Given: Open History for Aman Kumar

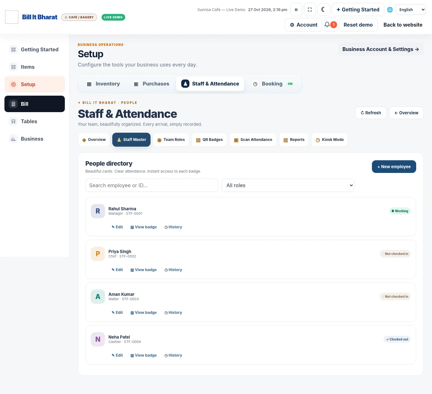Looking at the screenshot, I should point(173,313).
